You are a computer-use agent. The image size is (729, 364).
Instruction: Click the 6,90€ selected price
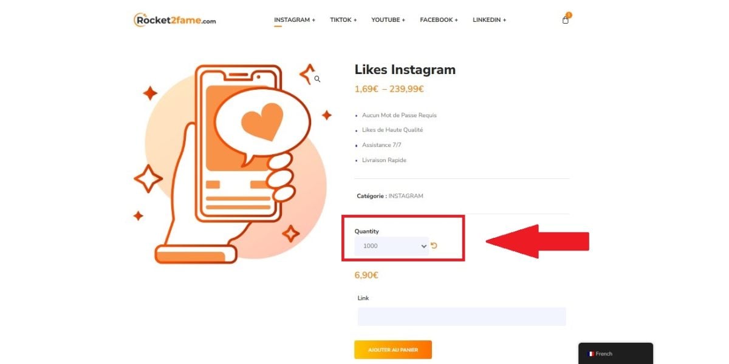pyautogui.click(x=366, y=275)
